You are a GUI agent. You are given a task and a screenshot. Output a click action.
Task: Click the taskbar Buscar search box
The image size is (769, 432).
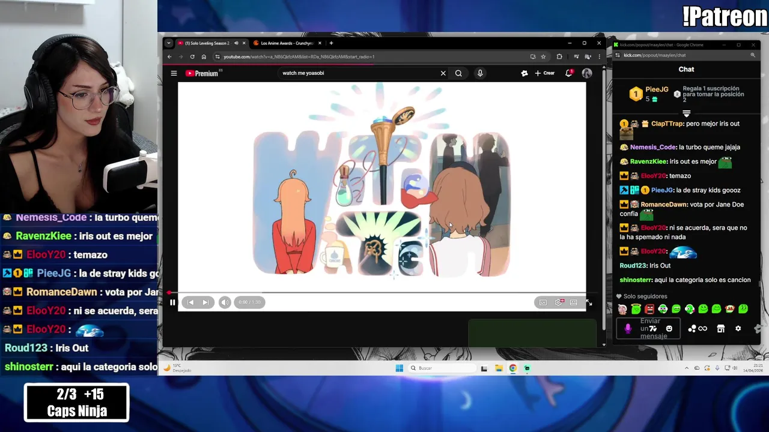click(442, 368)
